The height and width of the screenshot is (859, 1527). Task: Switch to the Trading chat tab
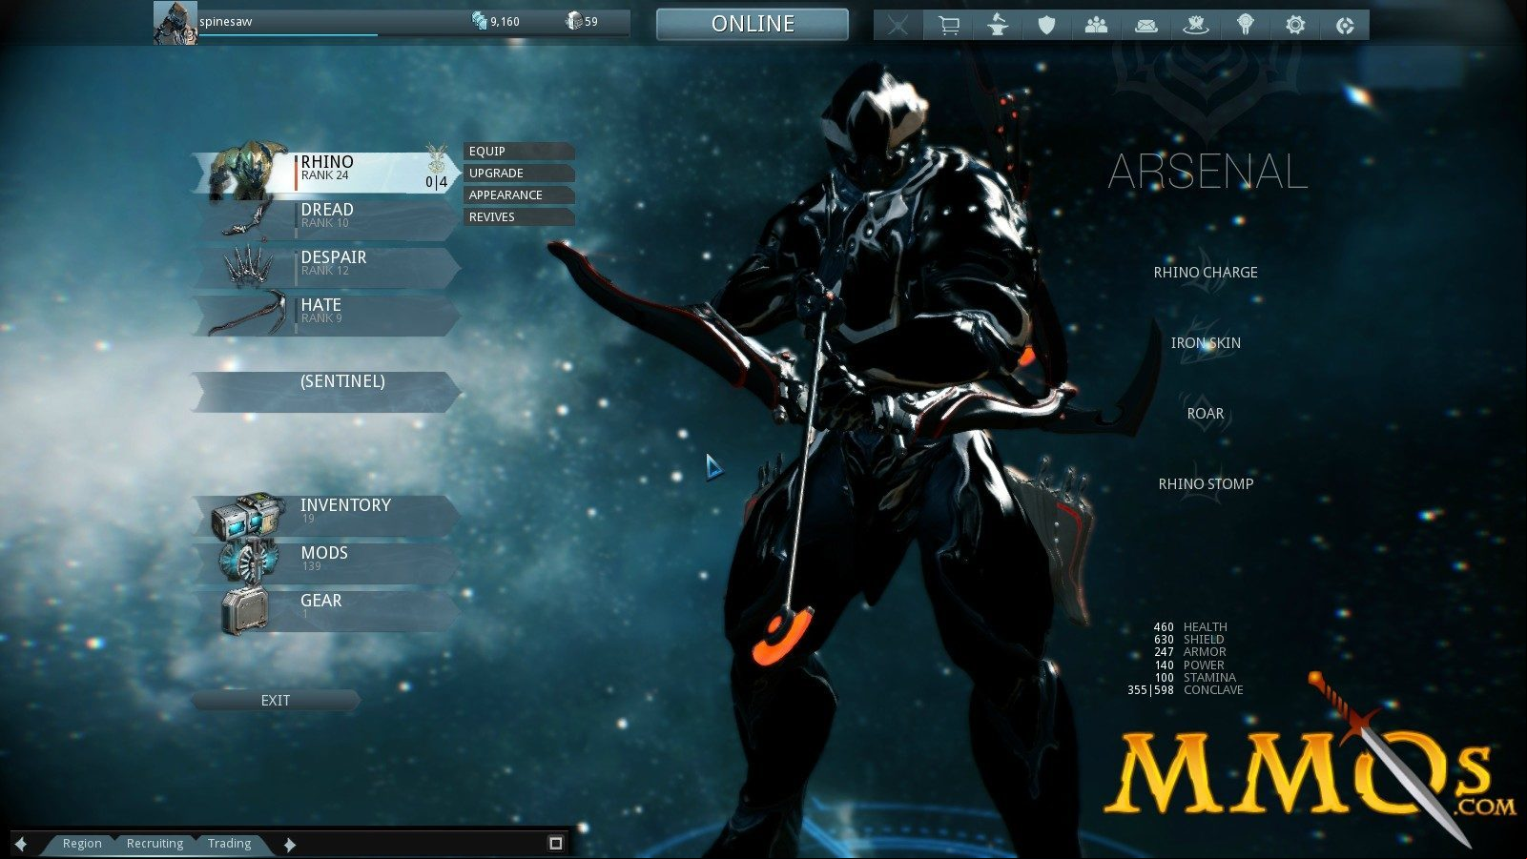pos(229,843)
